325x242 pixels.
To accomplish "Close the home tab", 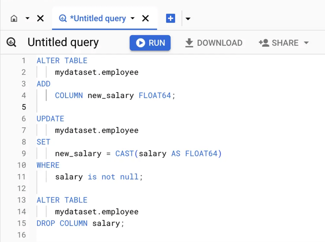I will [x=40, y=19].
